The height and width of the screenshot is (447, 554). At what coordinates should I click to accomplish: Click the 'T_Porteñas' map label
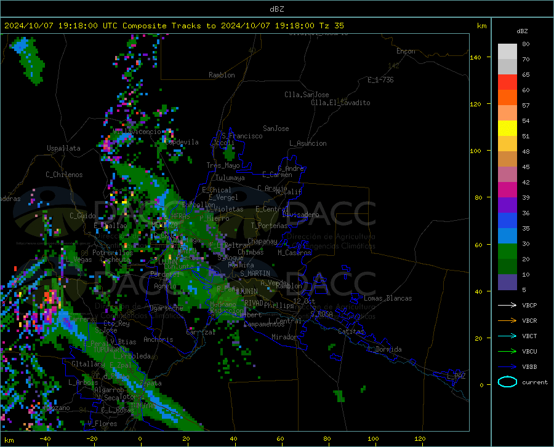(269, 226)
